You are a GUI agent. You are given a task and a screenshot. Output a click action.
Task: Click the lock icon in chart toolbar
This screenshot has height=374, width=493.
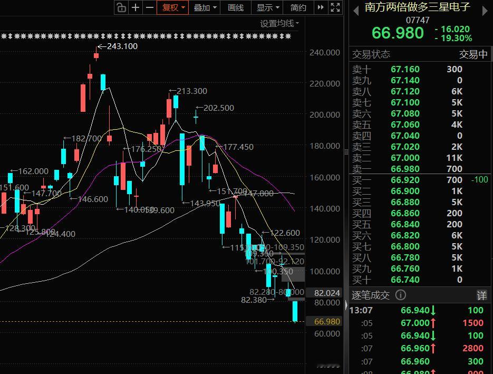(121, 7)
